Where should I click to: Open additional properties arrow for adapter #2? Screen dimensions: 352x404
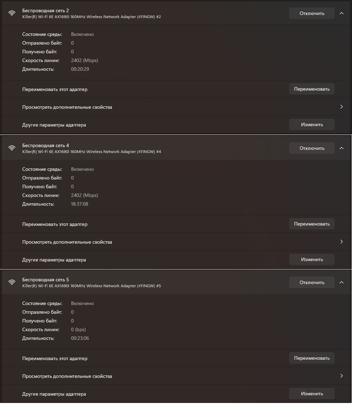coord(342,107)
